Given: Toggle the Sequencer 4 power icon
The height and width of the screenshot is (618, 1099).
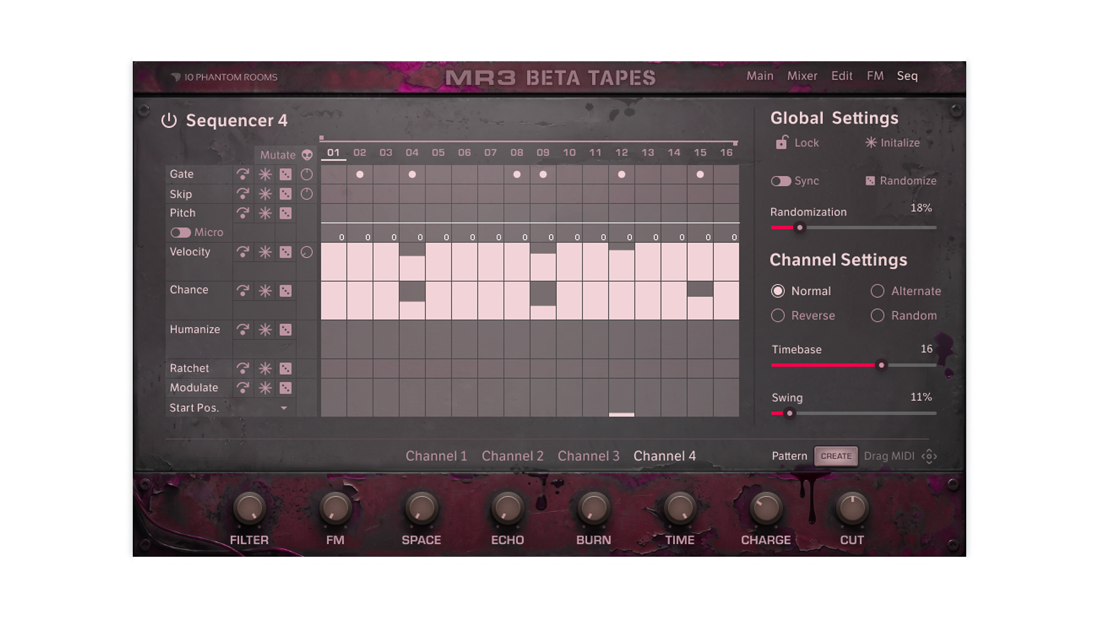Looking at the screenshot, I should [x=169, y=121].
